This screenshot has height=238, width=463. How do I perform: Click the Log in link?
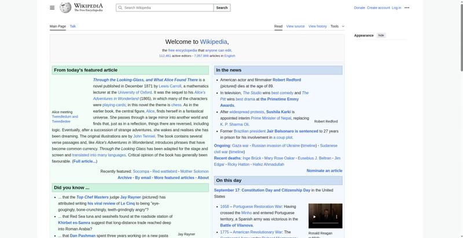(396, 8)
